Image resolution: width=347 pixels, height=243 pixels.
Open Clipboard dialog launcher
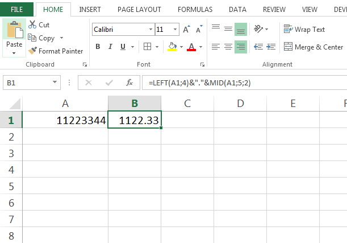tap(85, 64)
